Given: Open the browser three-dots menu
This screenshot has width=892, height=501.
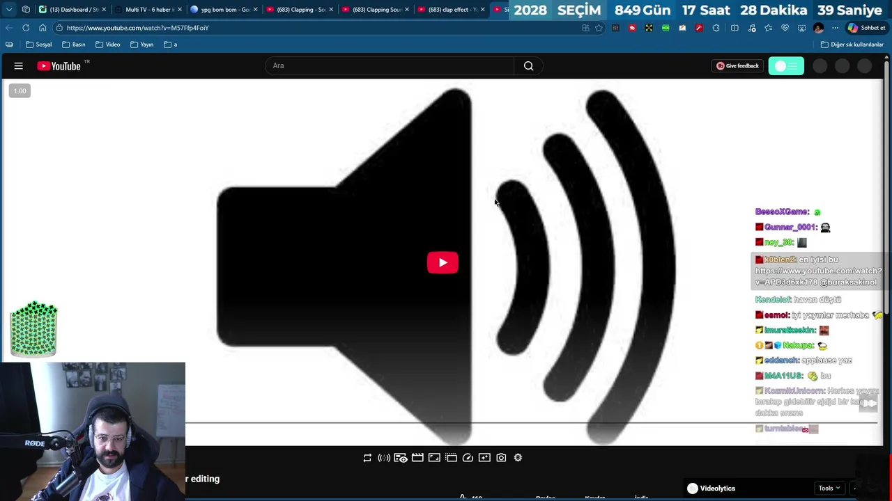Looking at the screenshot, I should point(835,28).
